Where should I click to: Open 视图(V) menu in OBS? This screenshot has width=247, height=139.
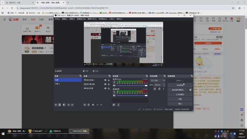[72, 19]
